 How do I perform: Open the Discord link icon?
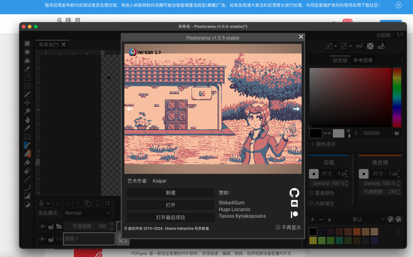[294, 203]
